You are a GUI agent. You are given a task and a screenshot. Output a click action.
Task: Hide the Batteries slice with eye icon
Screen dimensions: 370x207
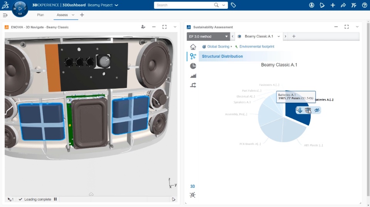pos(317,110)
